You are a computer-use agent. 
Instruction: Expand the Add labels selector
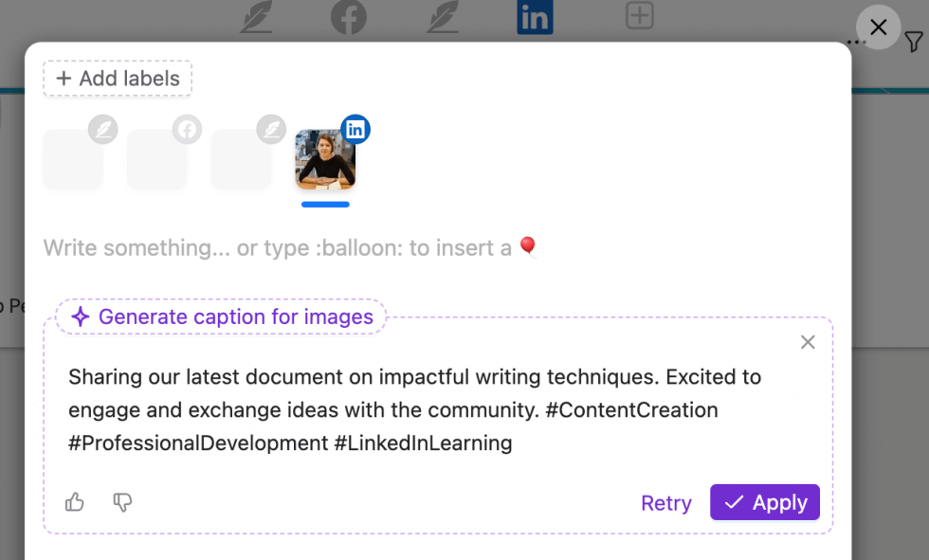117,79
